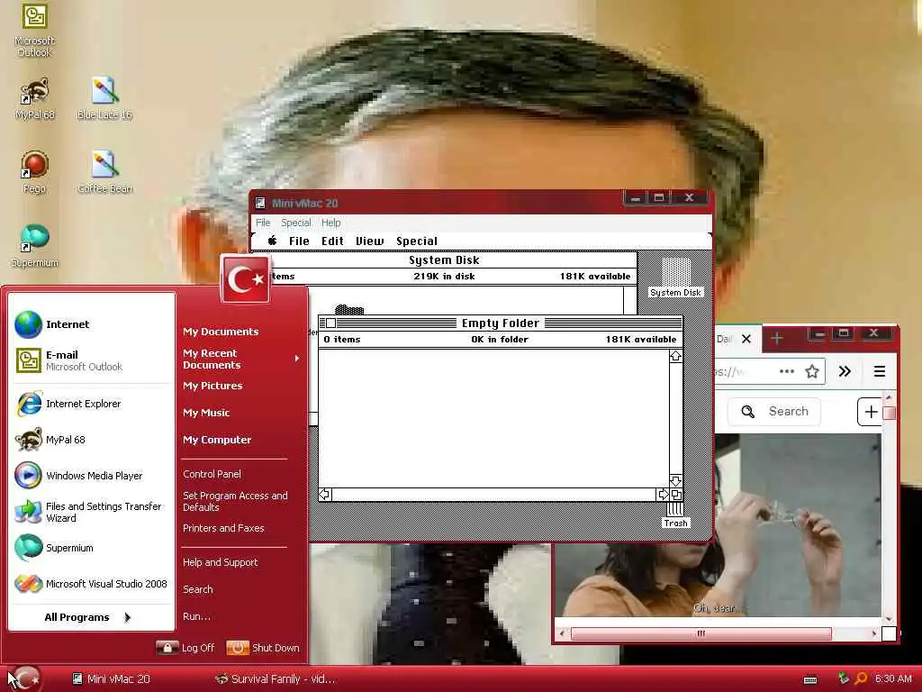Image resolution: width=922 pixels, height=692 pixels.
Task: Open emulated Mac File menu
Action: tap(299, 241)
